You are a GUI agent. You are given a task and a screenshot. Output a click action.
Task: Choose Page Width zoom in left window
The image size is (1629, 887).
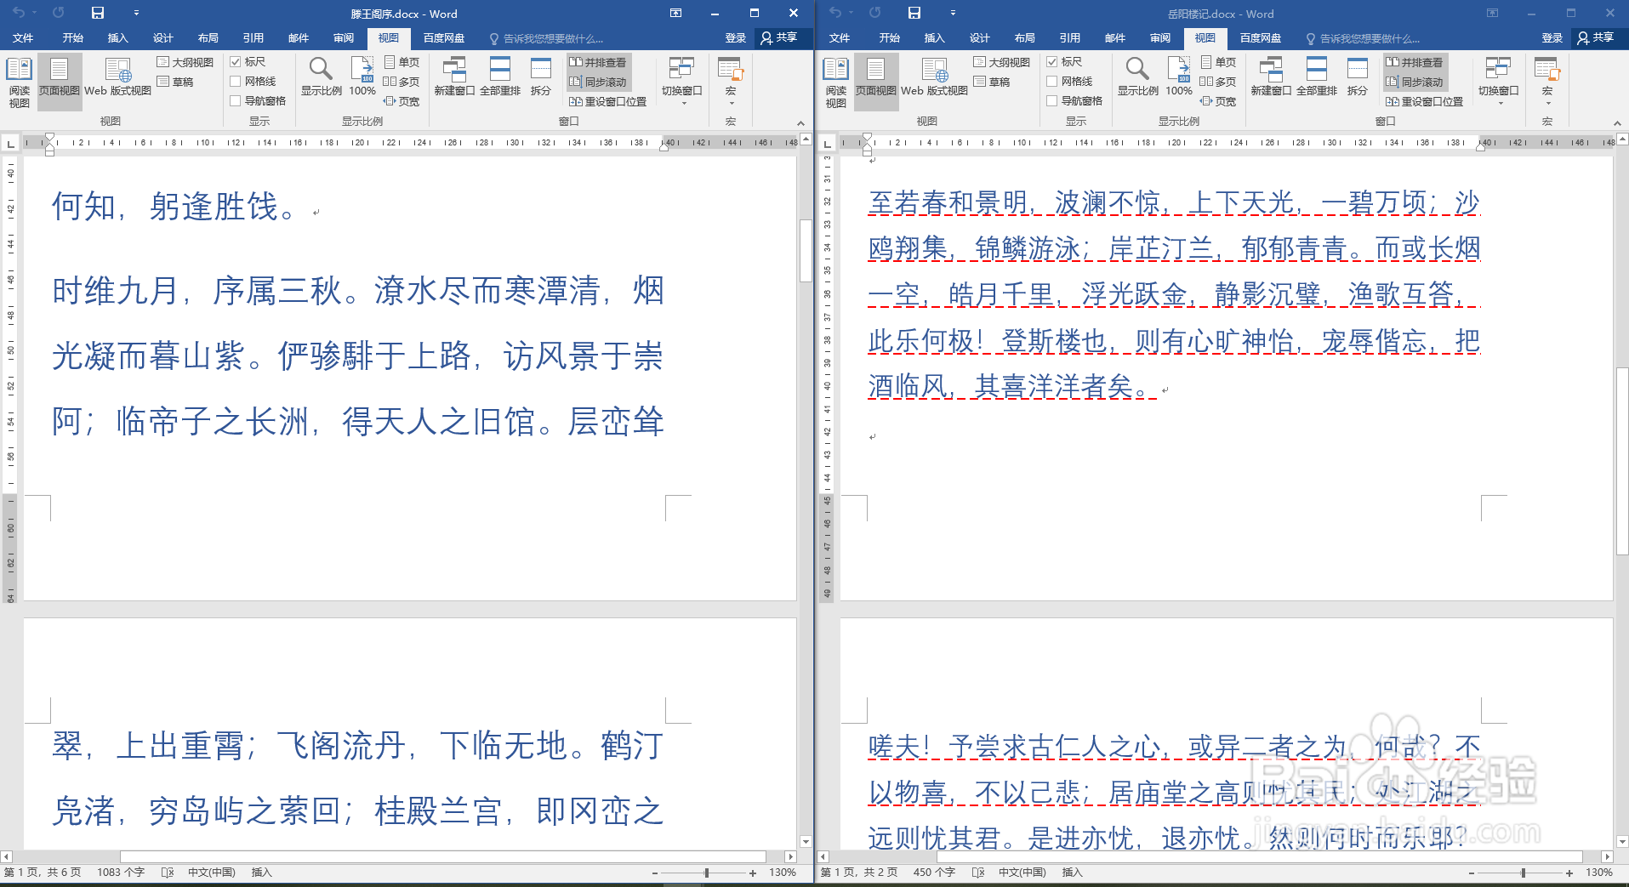402,101
